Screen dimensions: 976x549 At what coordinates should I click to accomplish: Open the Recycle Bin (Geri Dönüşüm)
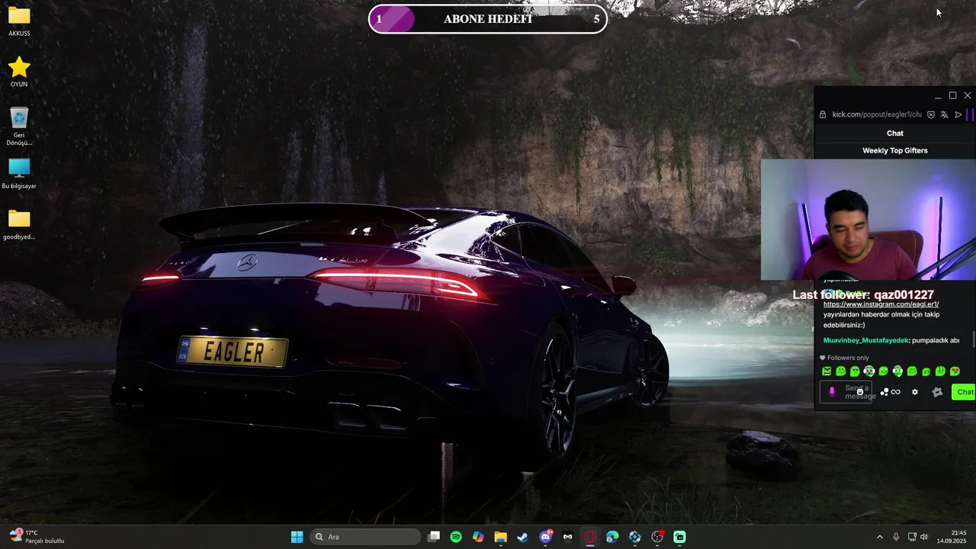(19, 126)
